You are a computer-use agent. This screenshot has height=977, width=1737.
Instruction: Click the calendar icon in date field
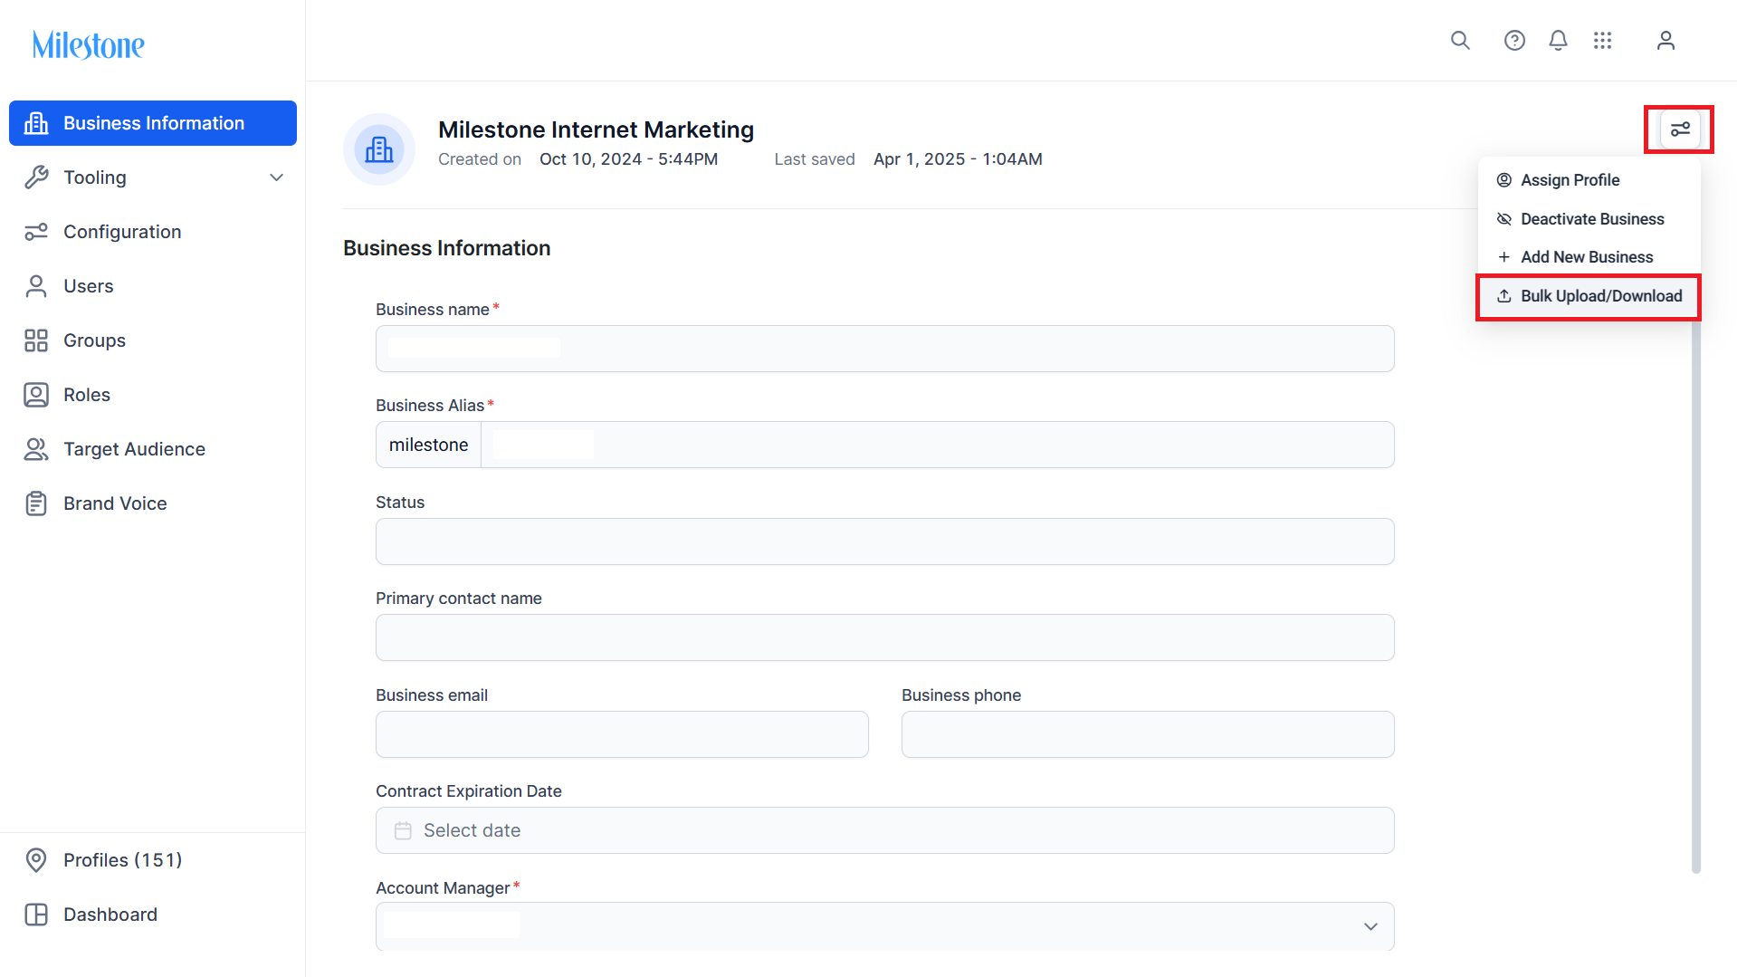pyautogui.click(x=403, y=830)
